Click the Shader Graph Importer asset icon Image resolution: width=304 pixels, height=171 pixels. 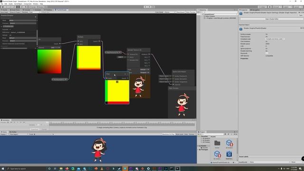click(241, 13)
